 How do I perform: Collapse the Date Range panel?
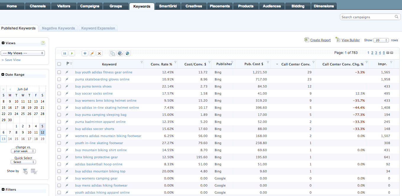click(3, 75)
